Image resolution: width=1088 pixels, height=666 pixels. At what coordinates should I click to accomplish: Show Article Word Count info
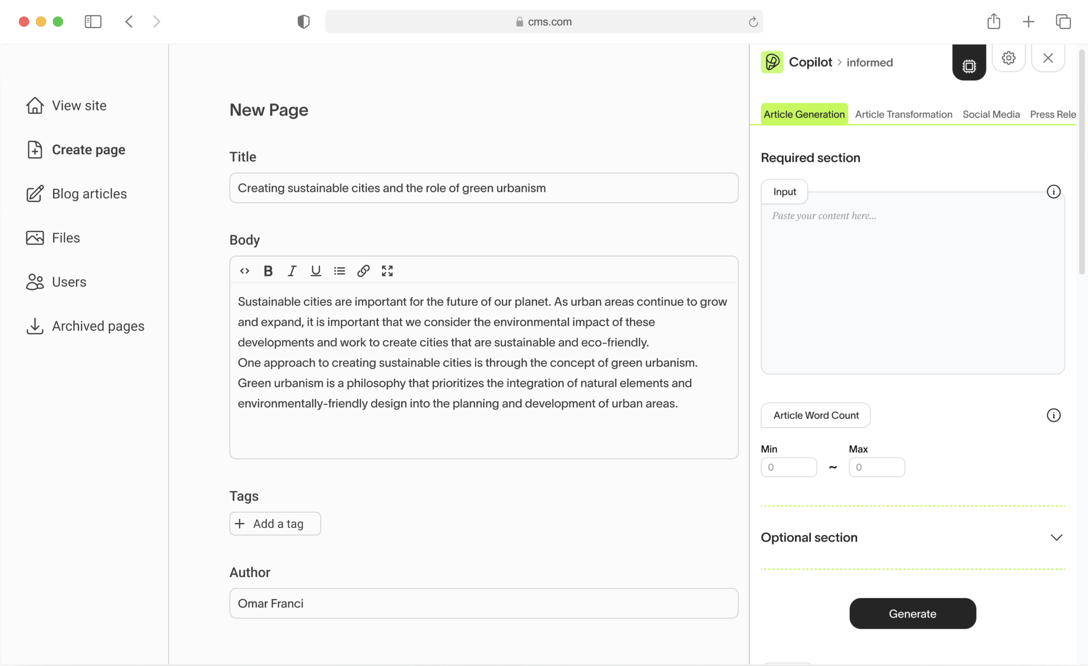[1054, 415]
